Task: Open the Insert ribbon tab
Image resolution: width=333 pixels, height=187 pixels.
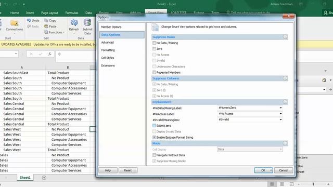Action: (30, 12)
